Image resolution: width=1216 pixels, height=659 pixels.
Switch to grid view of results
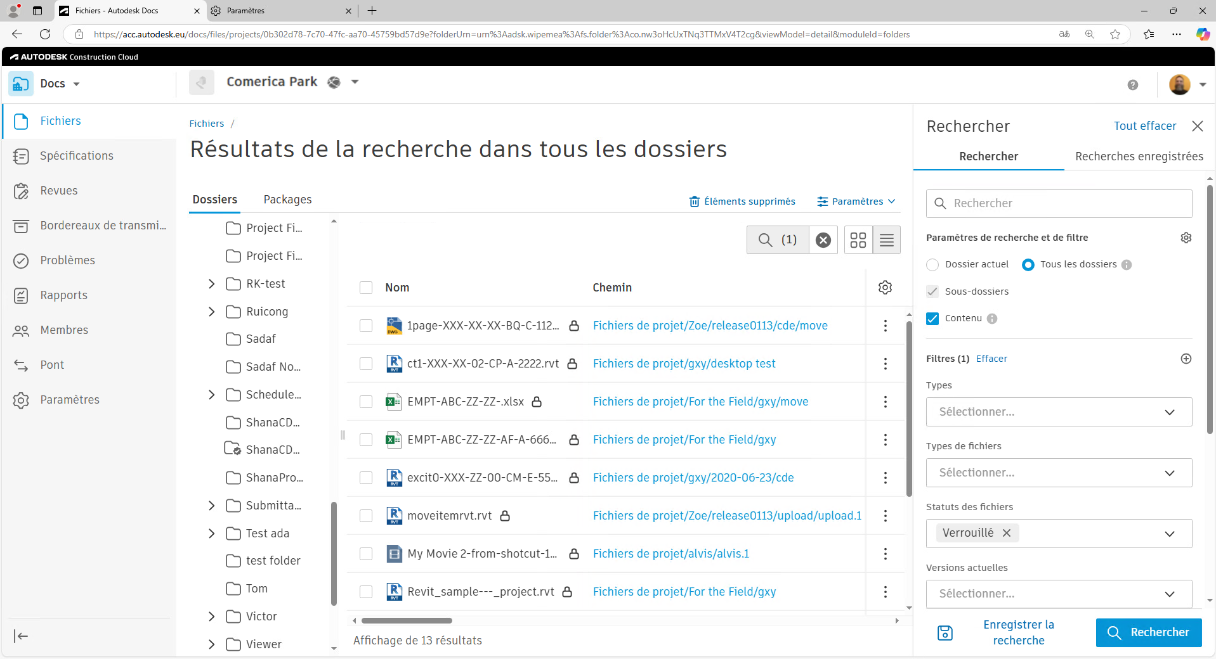tap(858, 240)
